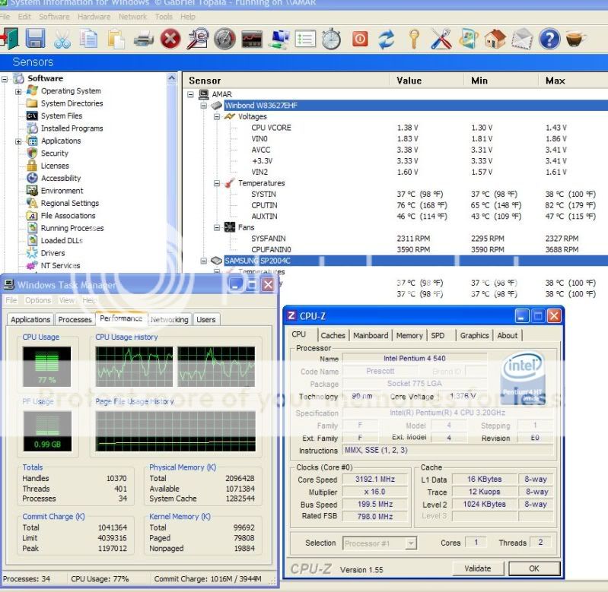Select Installed Programs in the tree
This screenshot has width=608, height=592.
72,128
